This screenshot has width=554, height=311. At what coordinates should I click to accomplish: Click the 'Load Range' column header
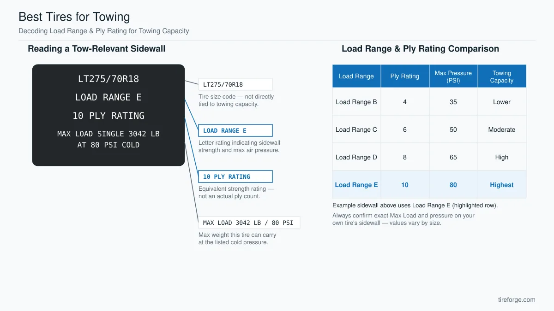pos(356,76)
